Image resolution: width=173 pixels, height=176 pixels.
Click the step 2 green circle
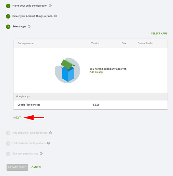click(8, 16)
